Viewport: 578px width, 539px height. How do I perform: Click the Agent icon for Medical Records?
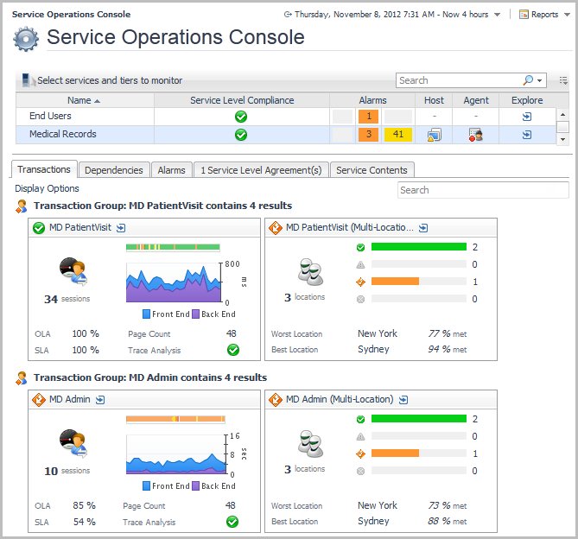[x=475, y=135]
